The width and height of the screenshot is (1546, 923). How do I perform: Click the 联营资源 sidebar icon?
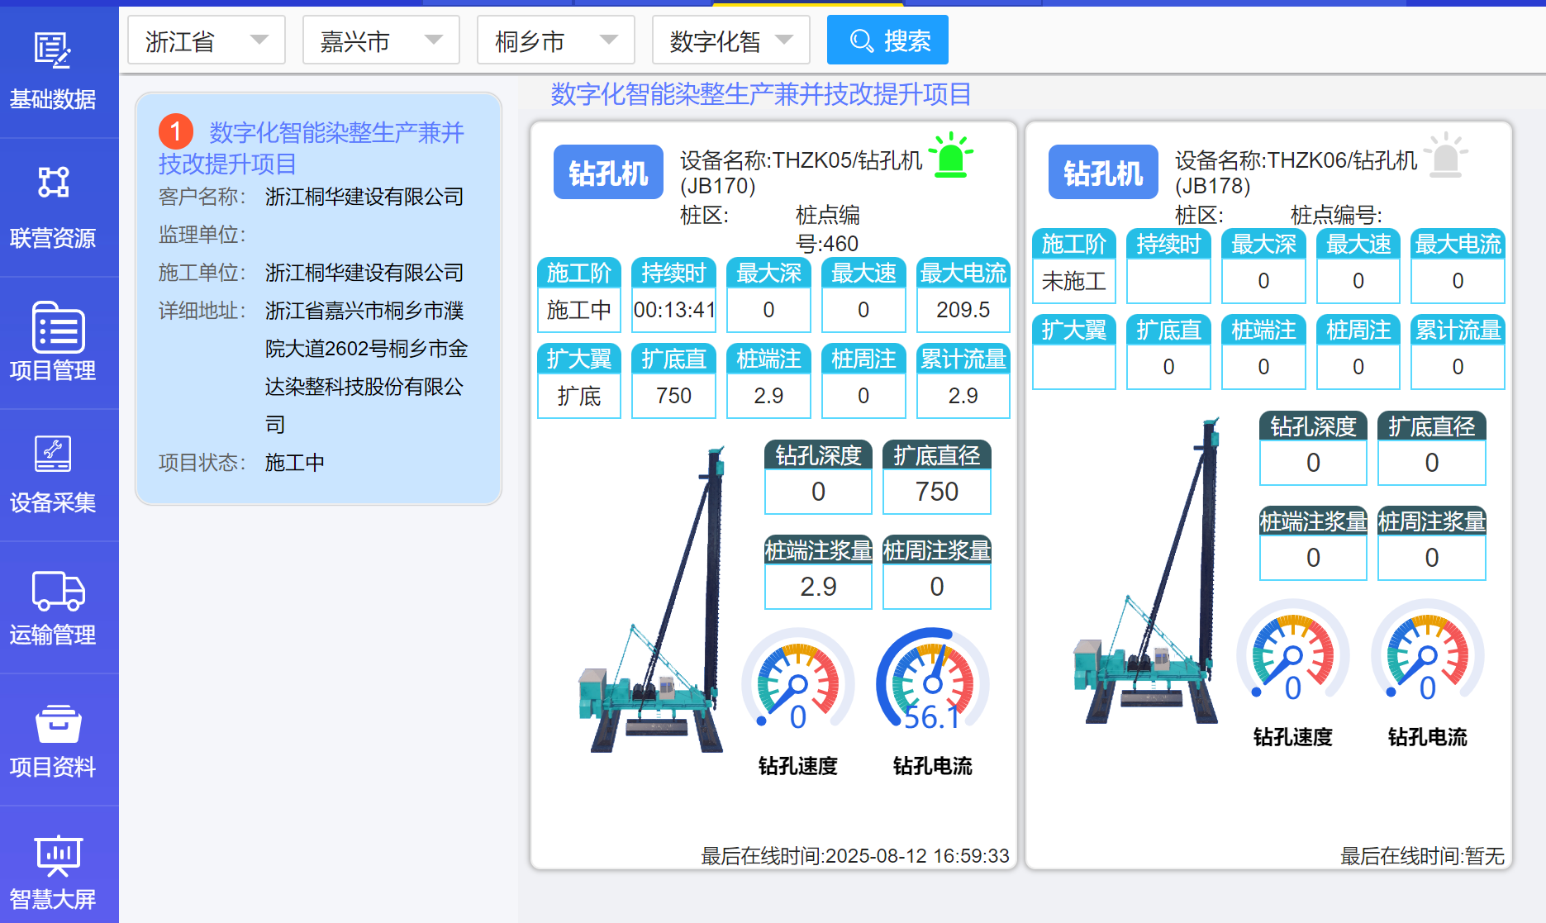(x=53, y=183)
